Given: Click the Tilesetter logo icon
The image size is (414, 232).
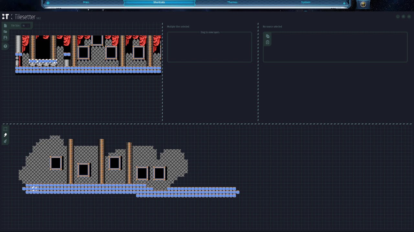Looking at the screenshot, I should click(x=5, y=17).
